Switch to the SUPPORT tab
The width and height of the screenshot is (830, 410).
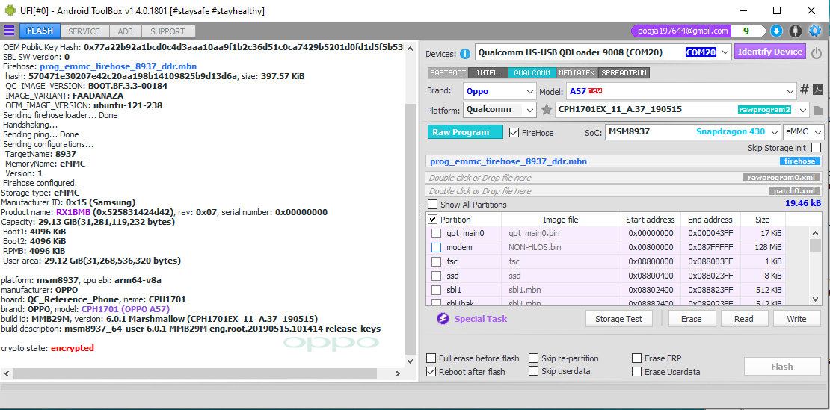(167, 31)
